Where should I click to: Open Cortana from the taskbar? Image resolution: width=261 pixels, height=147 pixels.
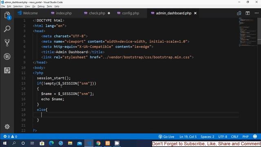pyautogui.click(x=23, y=143)
